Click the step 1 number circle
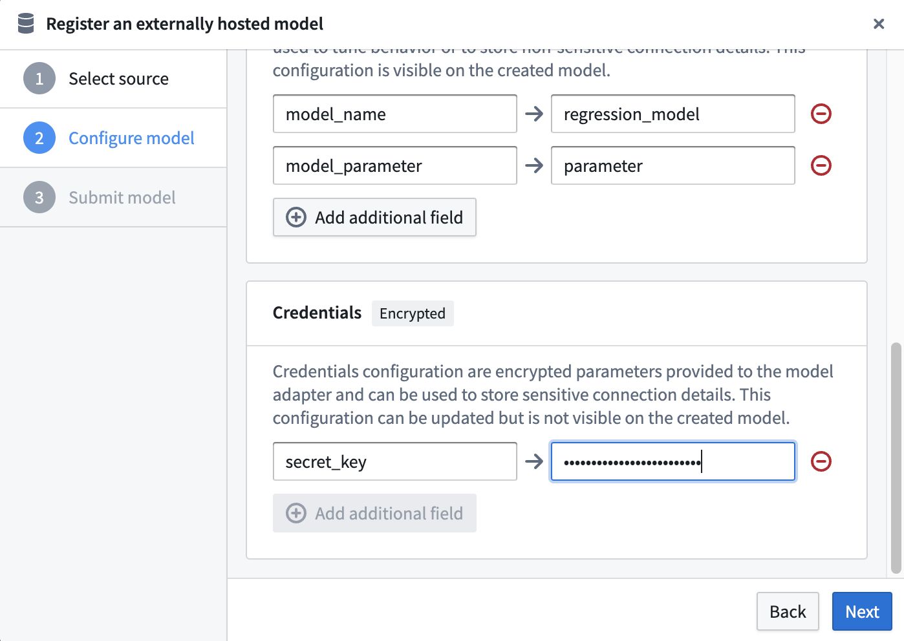Screen dimensions: 904x641 (x=39, y=79)
